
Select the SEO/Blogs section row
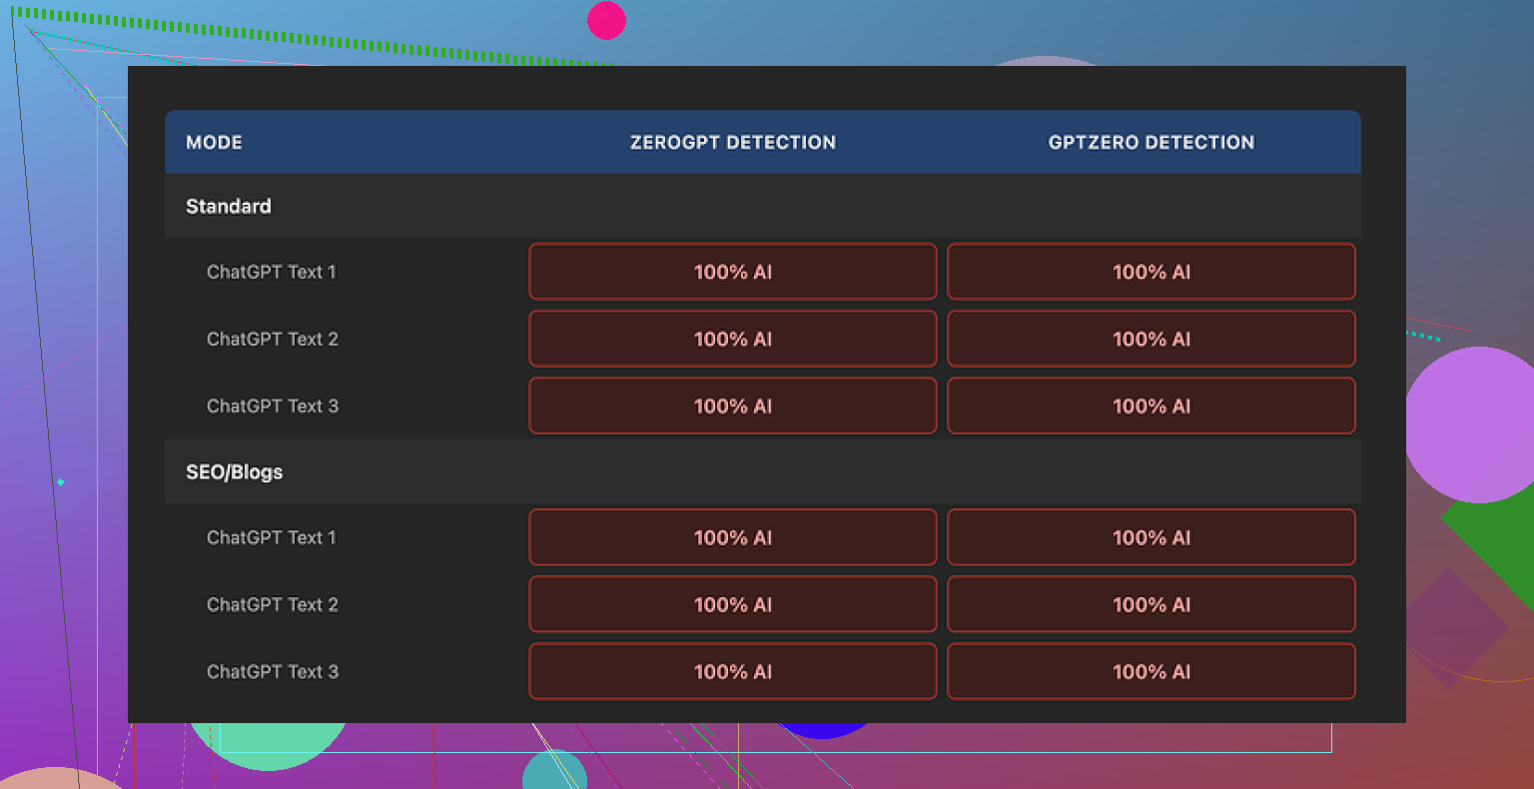[235, 472]
